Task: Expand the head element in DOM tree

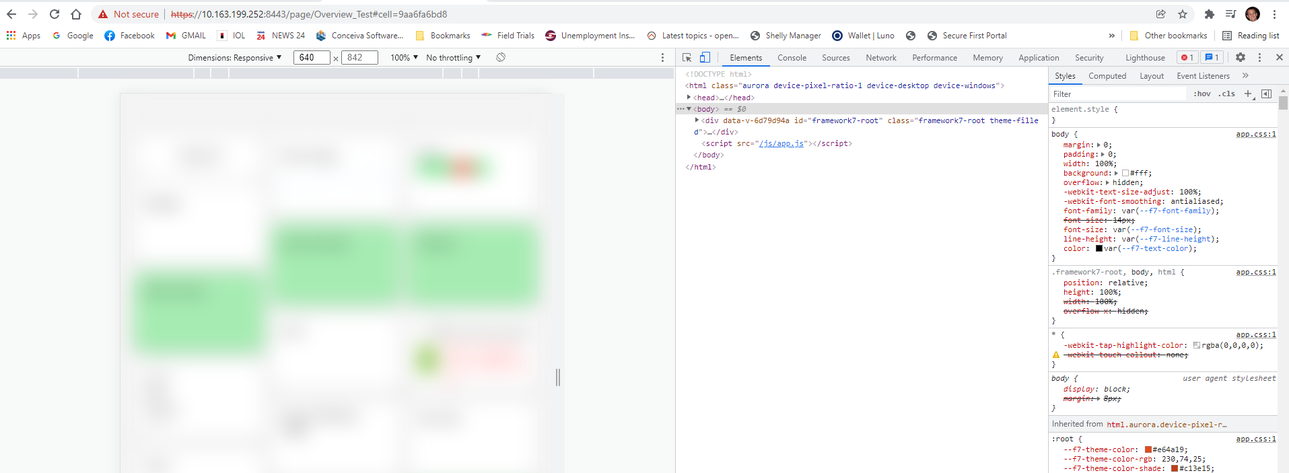Action: (689, 98)
